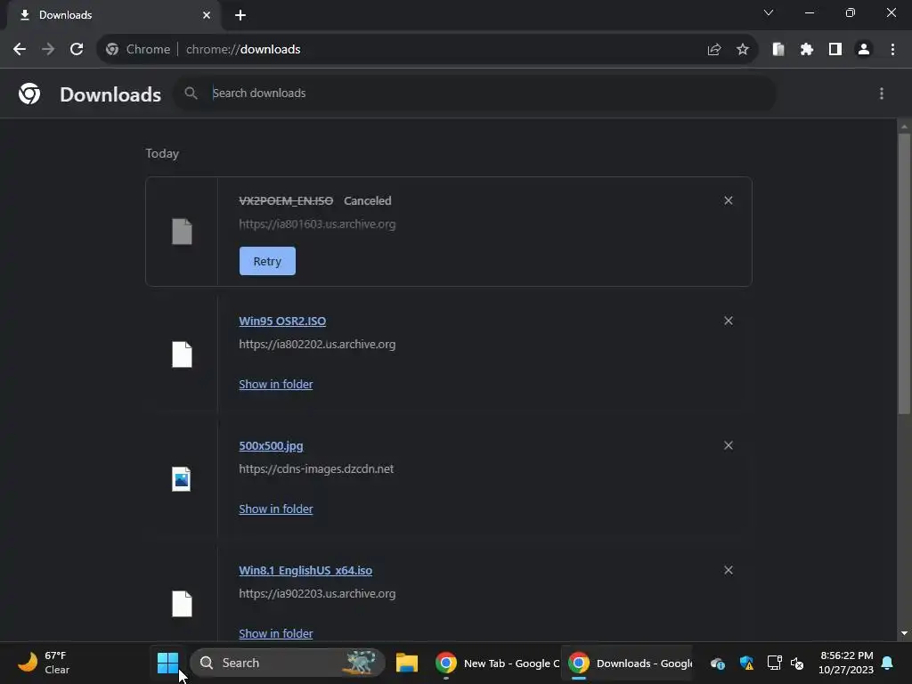Viewport: 912px width, 684px height.
Task: Click the https://ia802202.us.archive.org source text
Action: [317, 345]
